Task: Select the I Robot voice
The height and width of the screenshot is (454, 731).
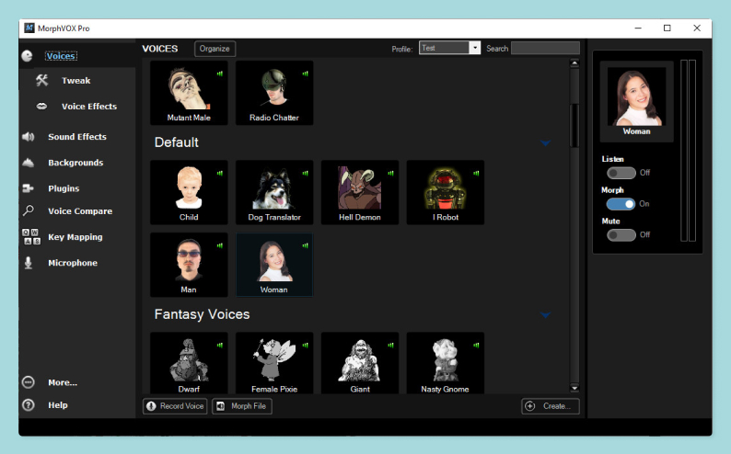Action: (x=446, y=192)
